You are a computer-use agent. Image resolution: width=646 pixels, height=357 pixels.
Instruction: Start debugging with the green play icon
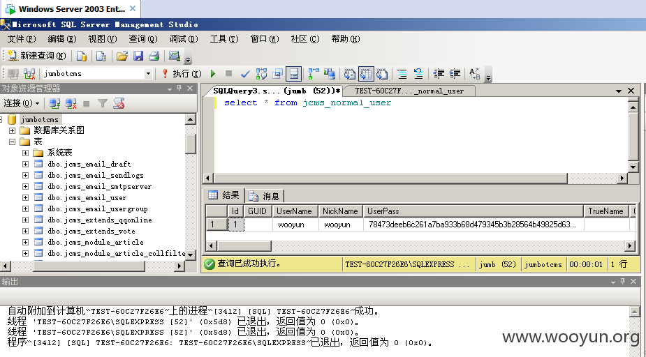[x=213, y=74]
